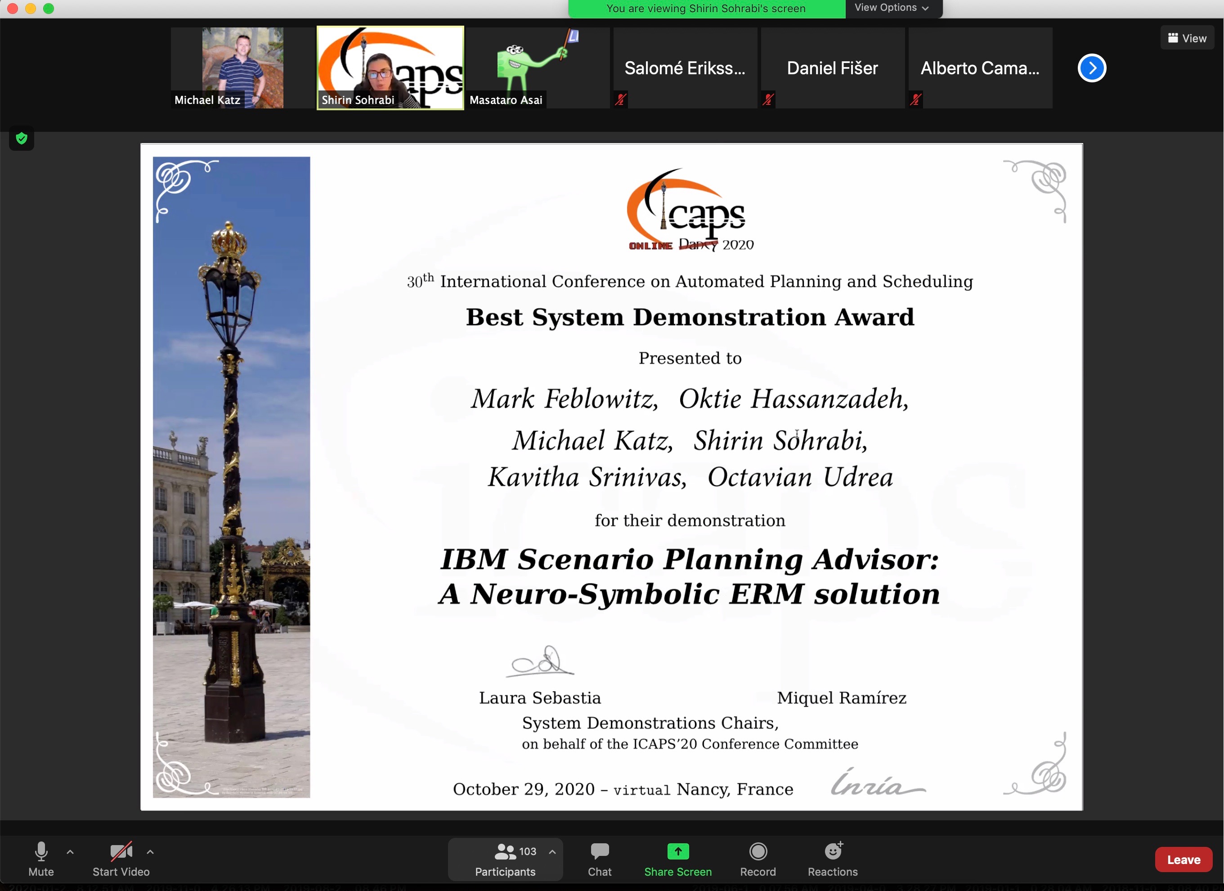Select Daniel Fišer's participant tile
The height and width of the screenshot is (891, 1224).
click(x=832, y=68)
